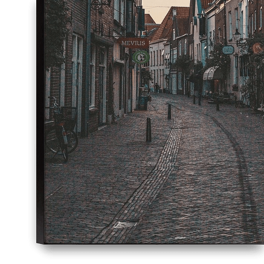Click the round green hanging sign
The image size is (264, 264).
(x=141, y=57)
